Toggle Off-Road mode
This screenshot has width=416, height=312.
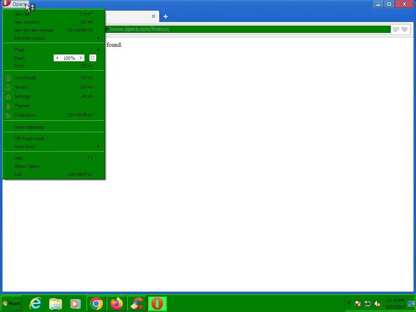(x=54, y=139)
